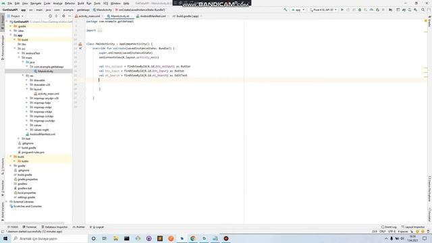The image size is (432, 243).
Task: Click the locate/select opened file target icon
Action: tap(50, 16)
